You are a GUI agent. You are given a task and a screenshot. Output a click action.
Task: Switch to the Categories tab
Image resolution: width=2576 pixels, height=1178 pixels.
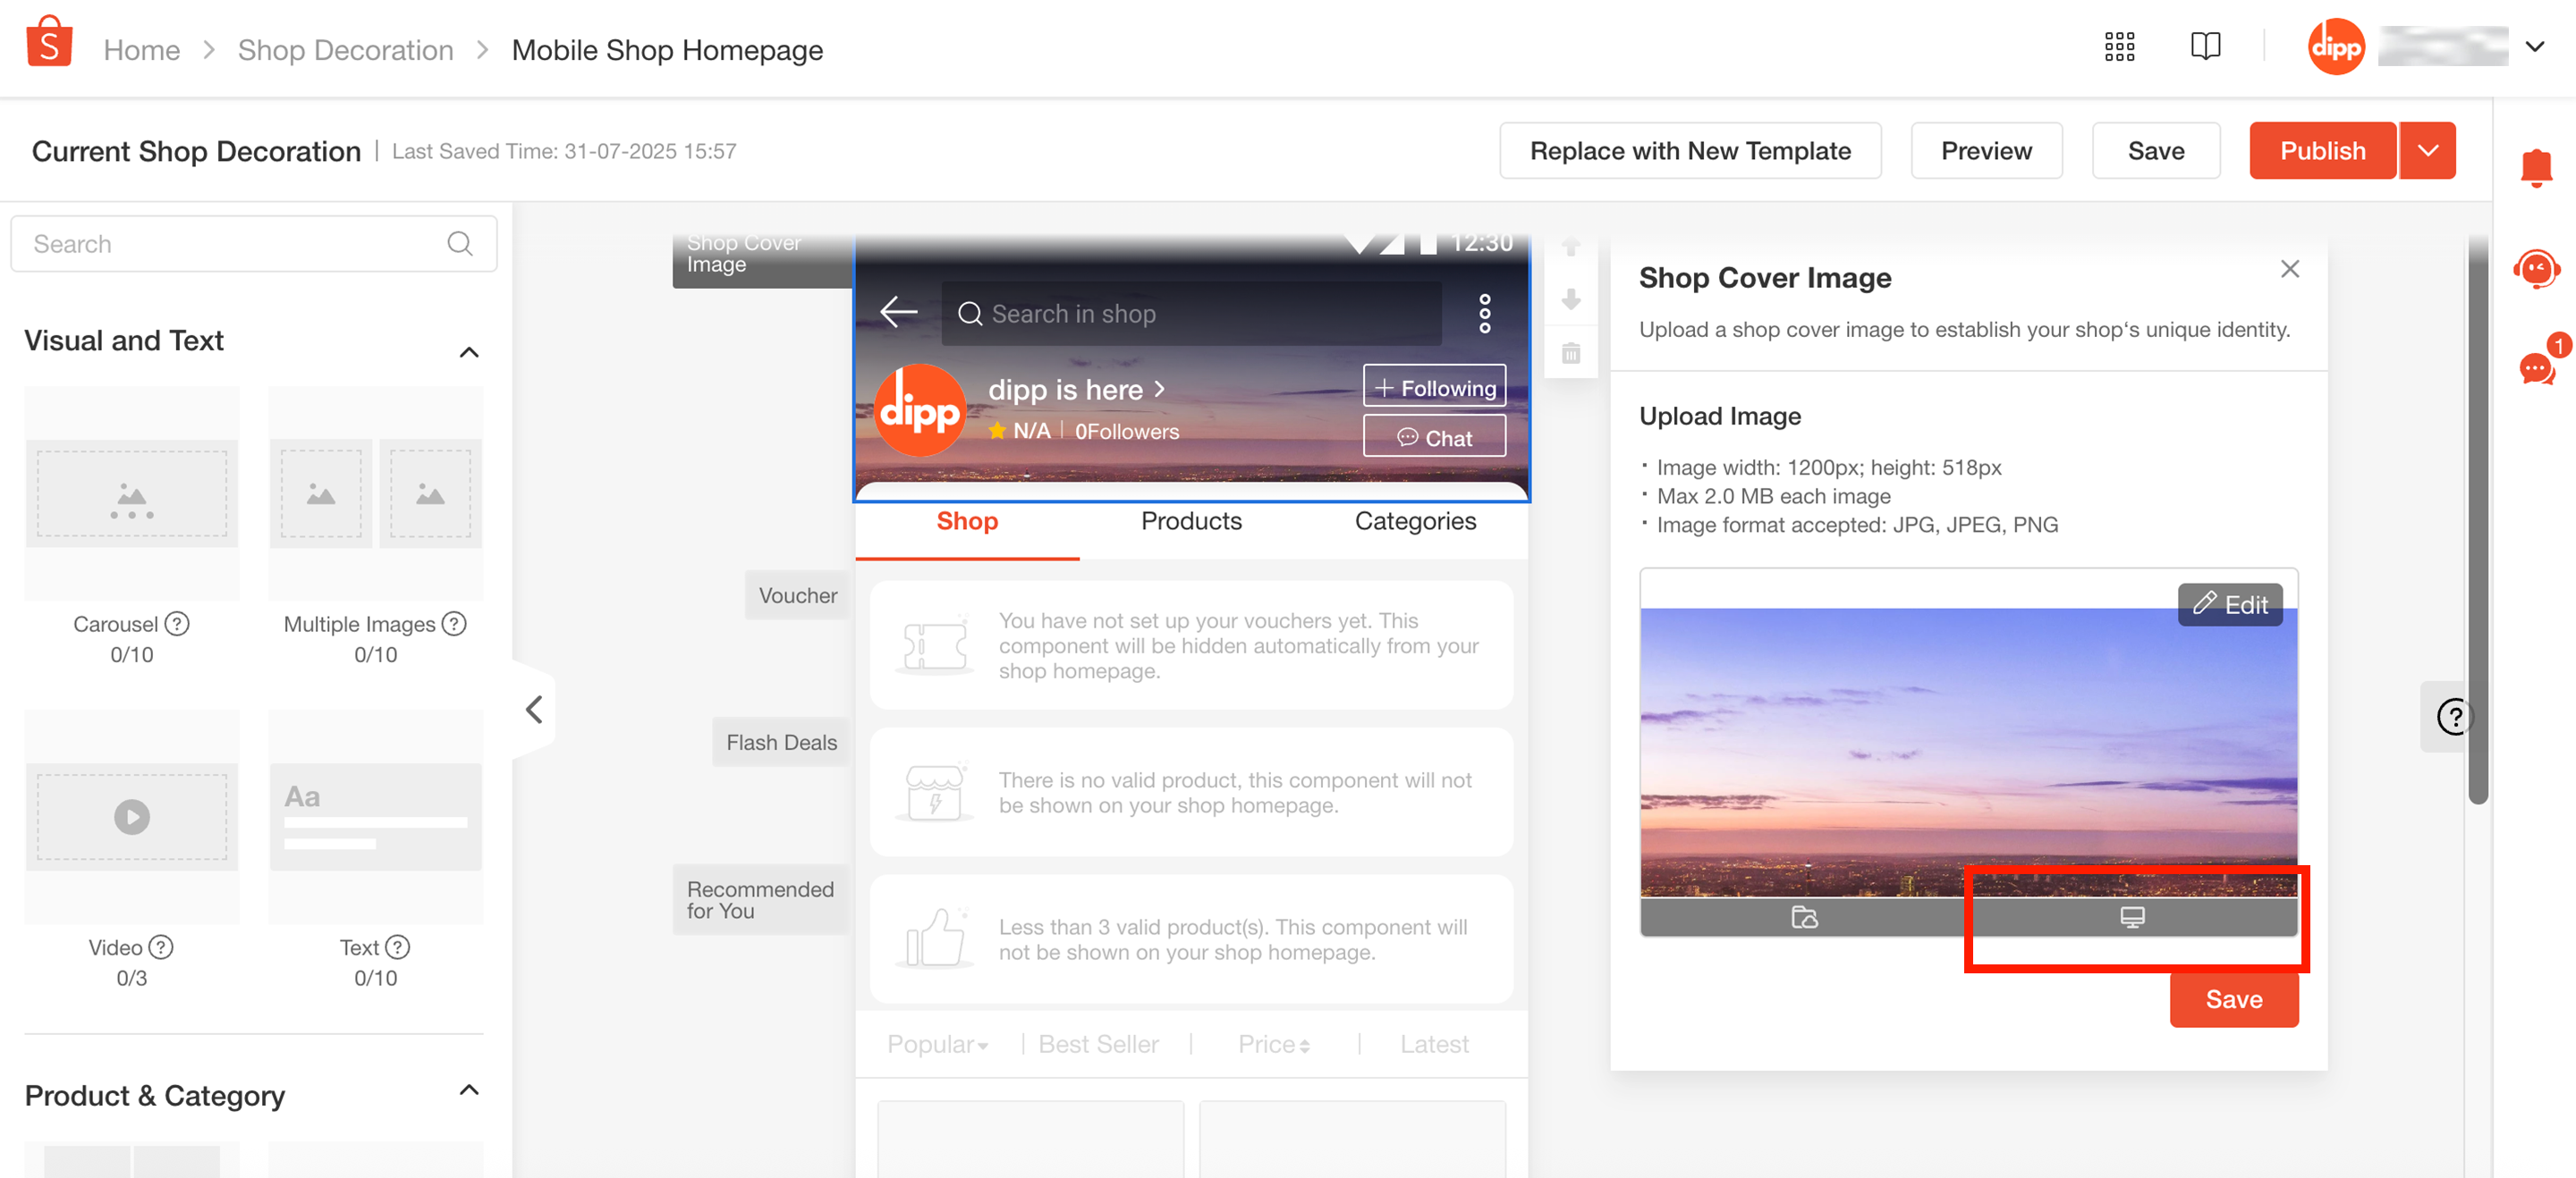1414,520
